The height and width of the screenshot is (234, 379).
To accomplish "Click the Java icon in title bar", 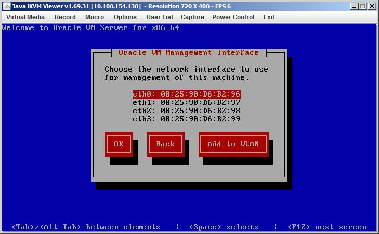I will pos(7,6).
